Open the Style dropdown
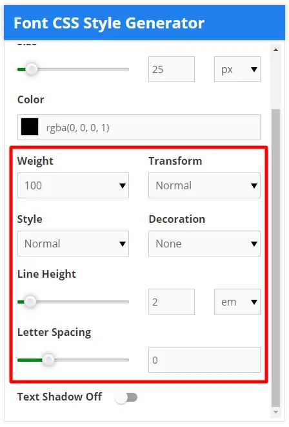This screenshot has height=427, width=289. (73, 244)
